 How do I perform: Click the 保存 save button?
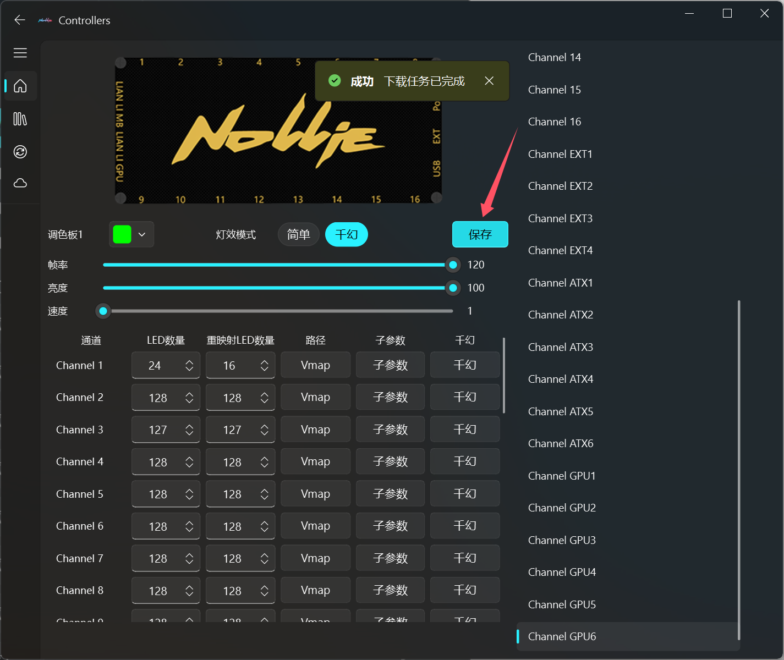(480, 235)
